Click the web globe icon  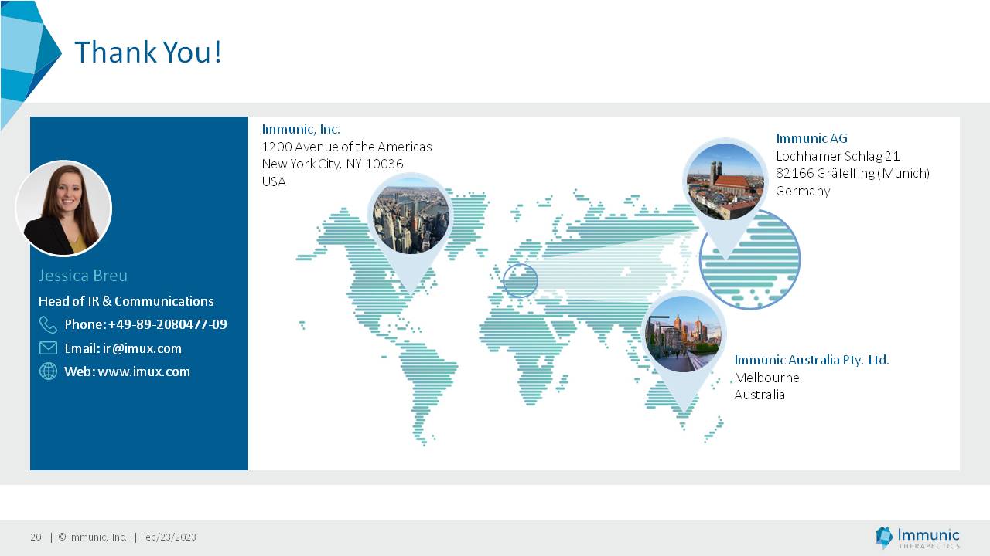[48, 371]
